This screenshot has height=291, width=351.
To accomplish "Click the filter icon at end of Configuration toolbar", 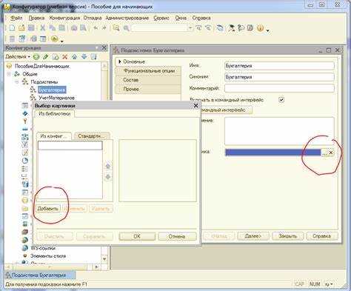I will tap(93, 57).
